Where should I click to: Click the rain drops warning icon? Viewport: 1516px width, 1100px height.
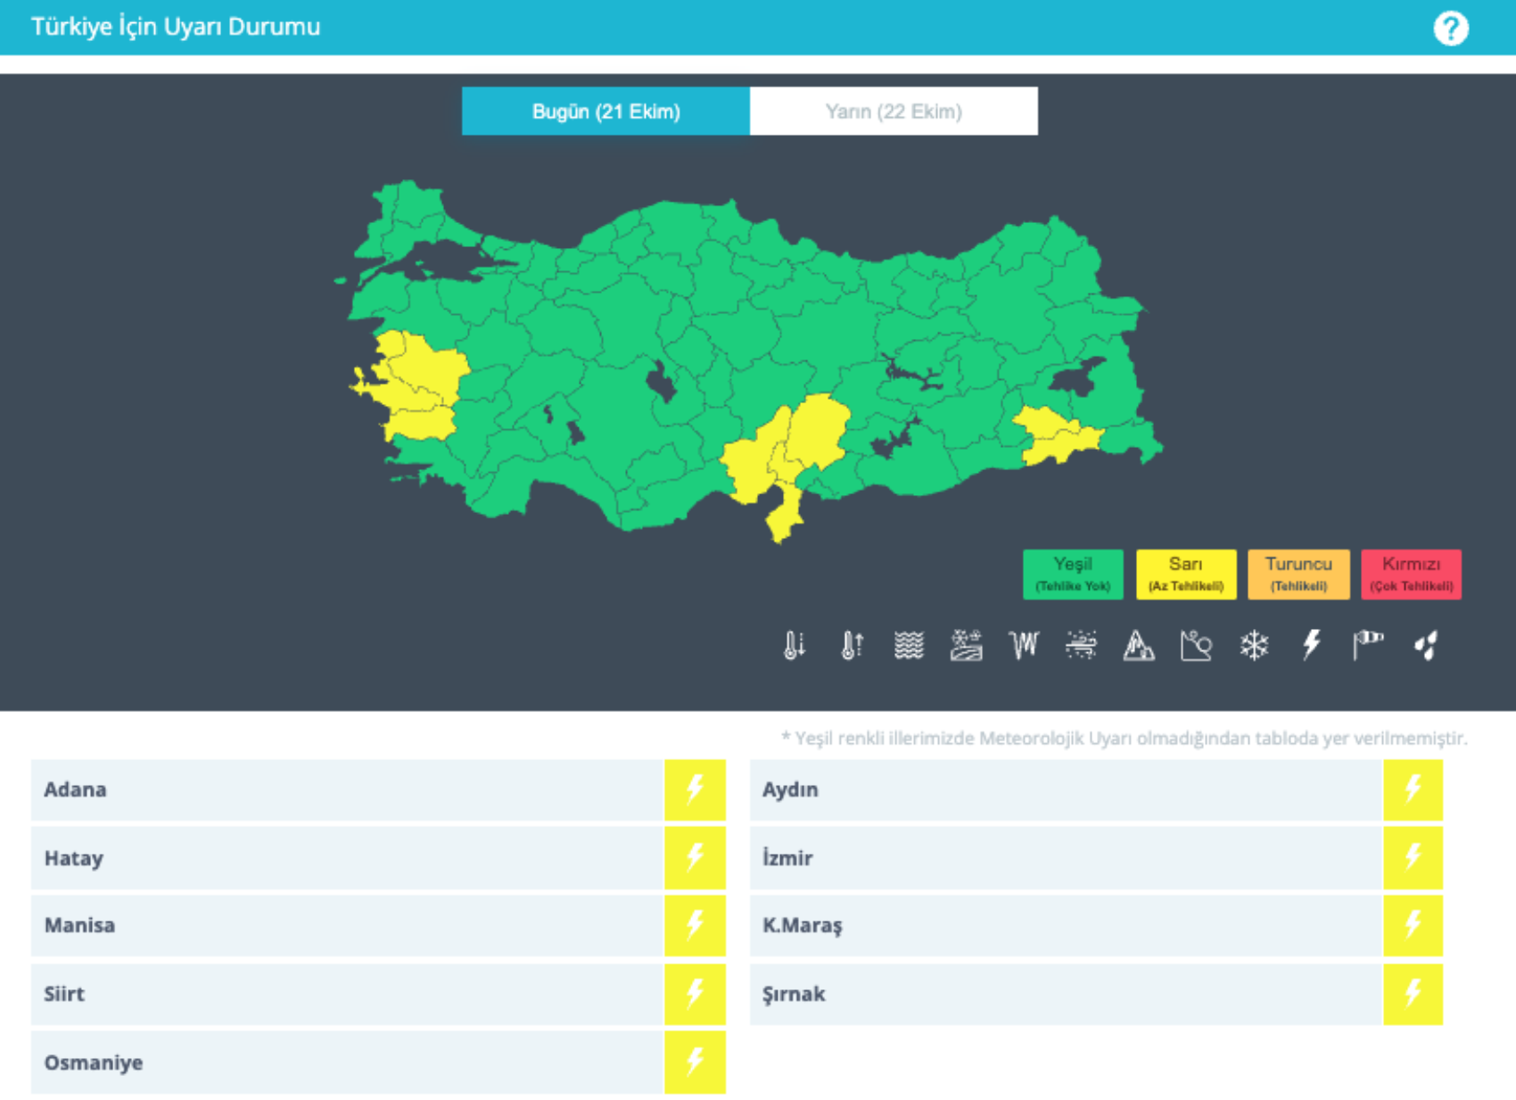(1426, 644)
